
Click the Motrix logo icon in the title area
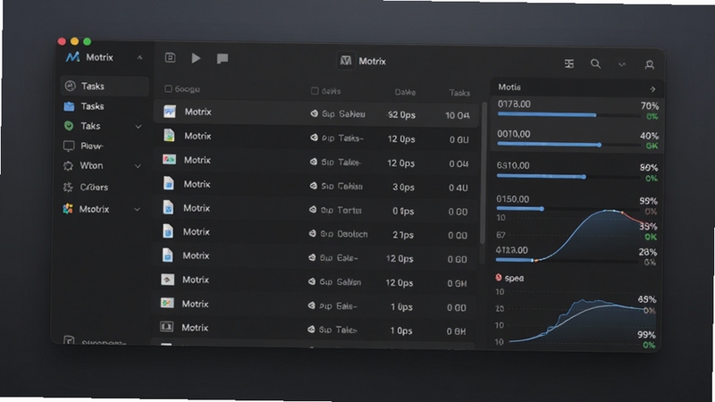click(346, 61)
